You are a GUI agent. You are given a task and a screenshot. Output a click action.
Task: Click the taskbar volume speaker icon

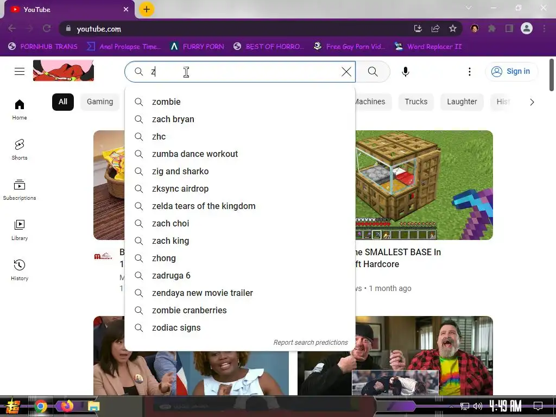(x=478, y=406)
